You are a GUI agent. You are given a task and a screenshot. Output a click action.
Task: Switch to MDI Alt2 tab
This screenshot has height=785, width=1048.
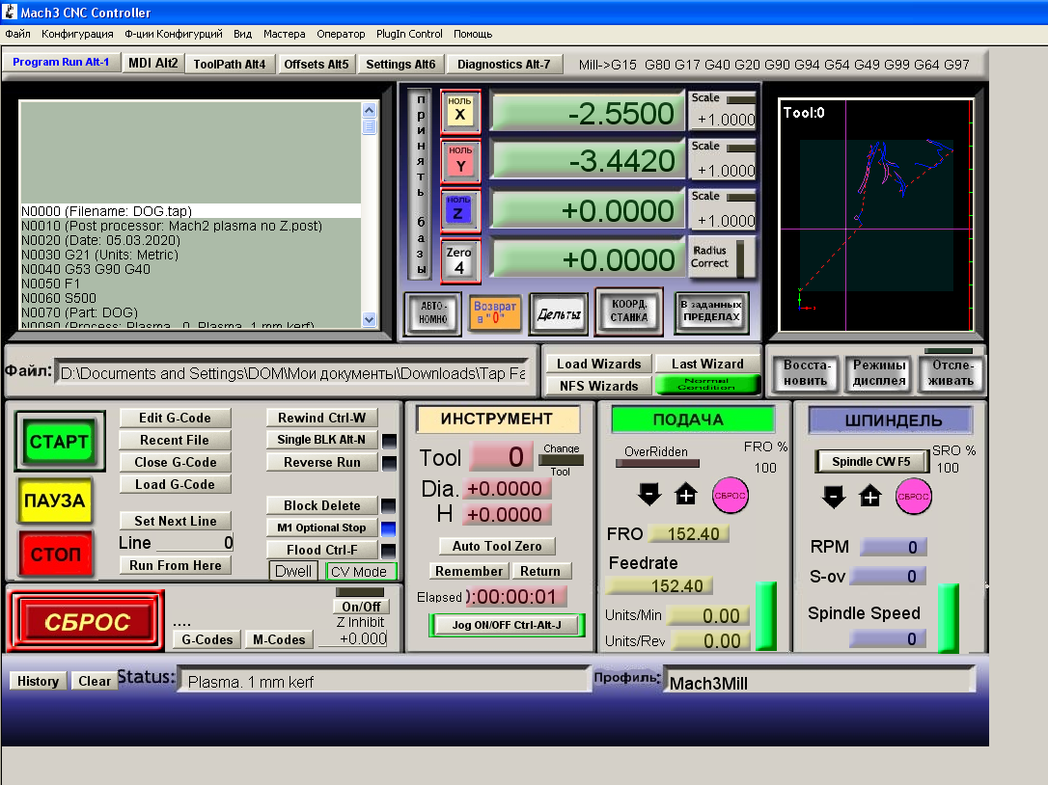tap(153, 64)
